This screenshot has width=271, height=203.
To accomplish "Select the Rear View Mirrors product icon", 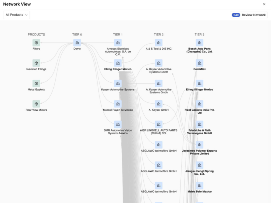I will click(36, 104).
